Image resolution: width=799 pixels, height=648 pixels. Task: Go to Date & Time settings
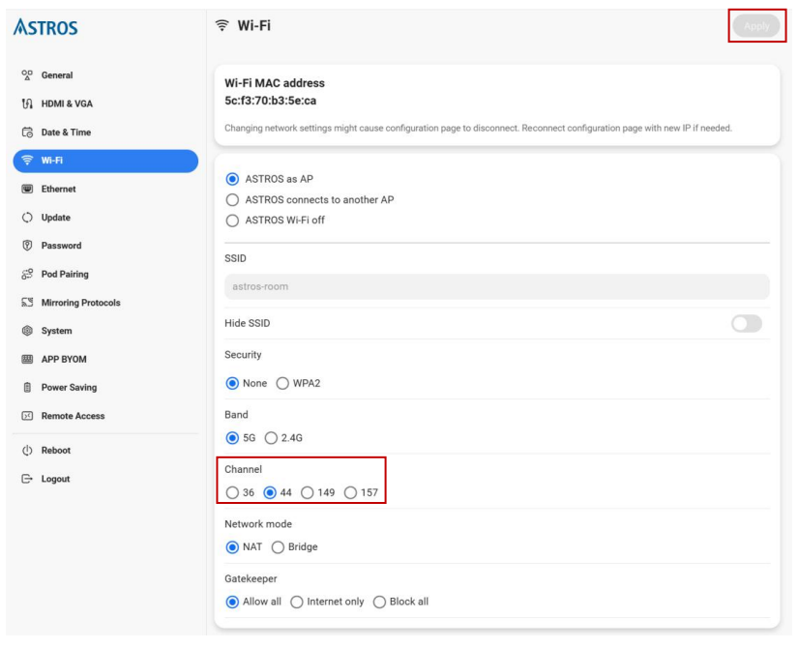pos(105,133)
